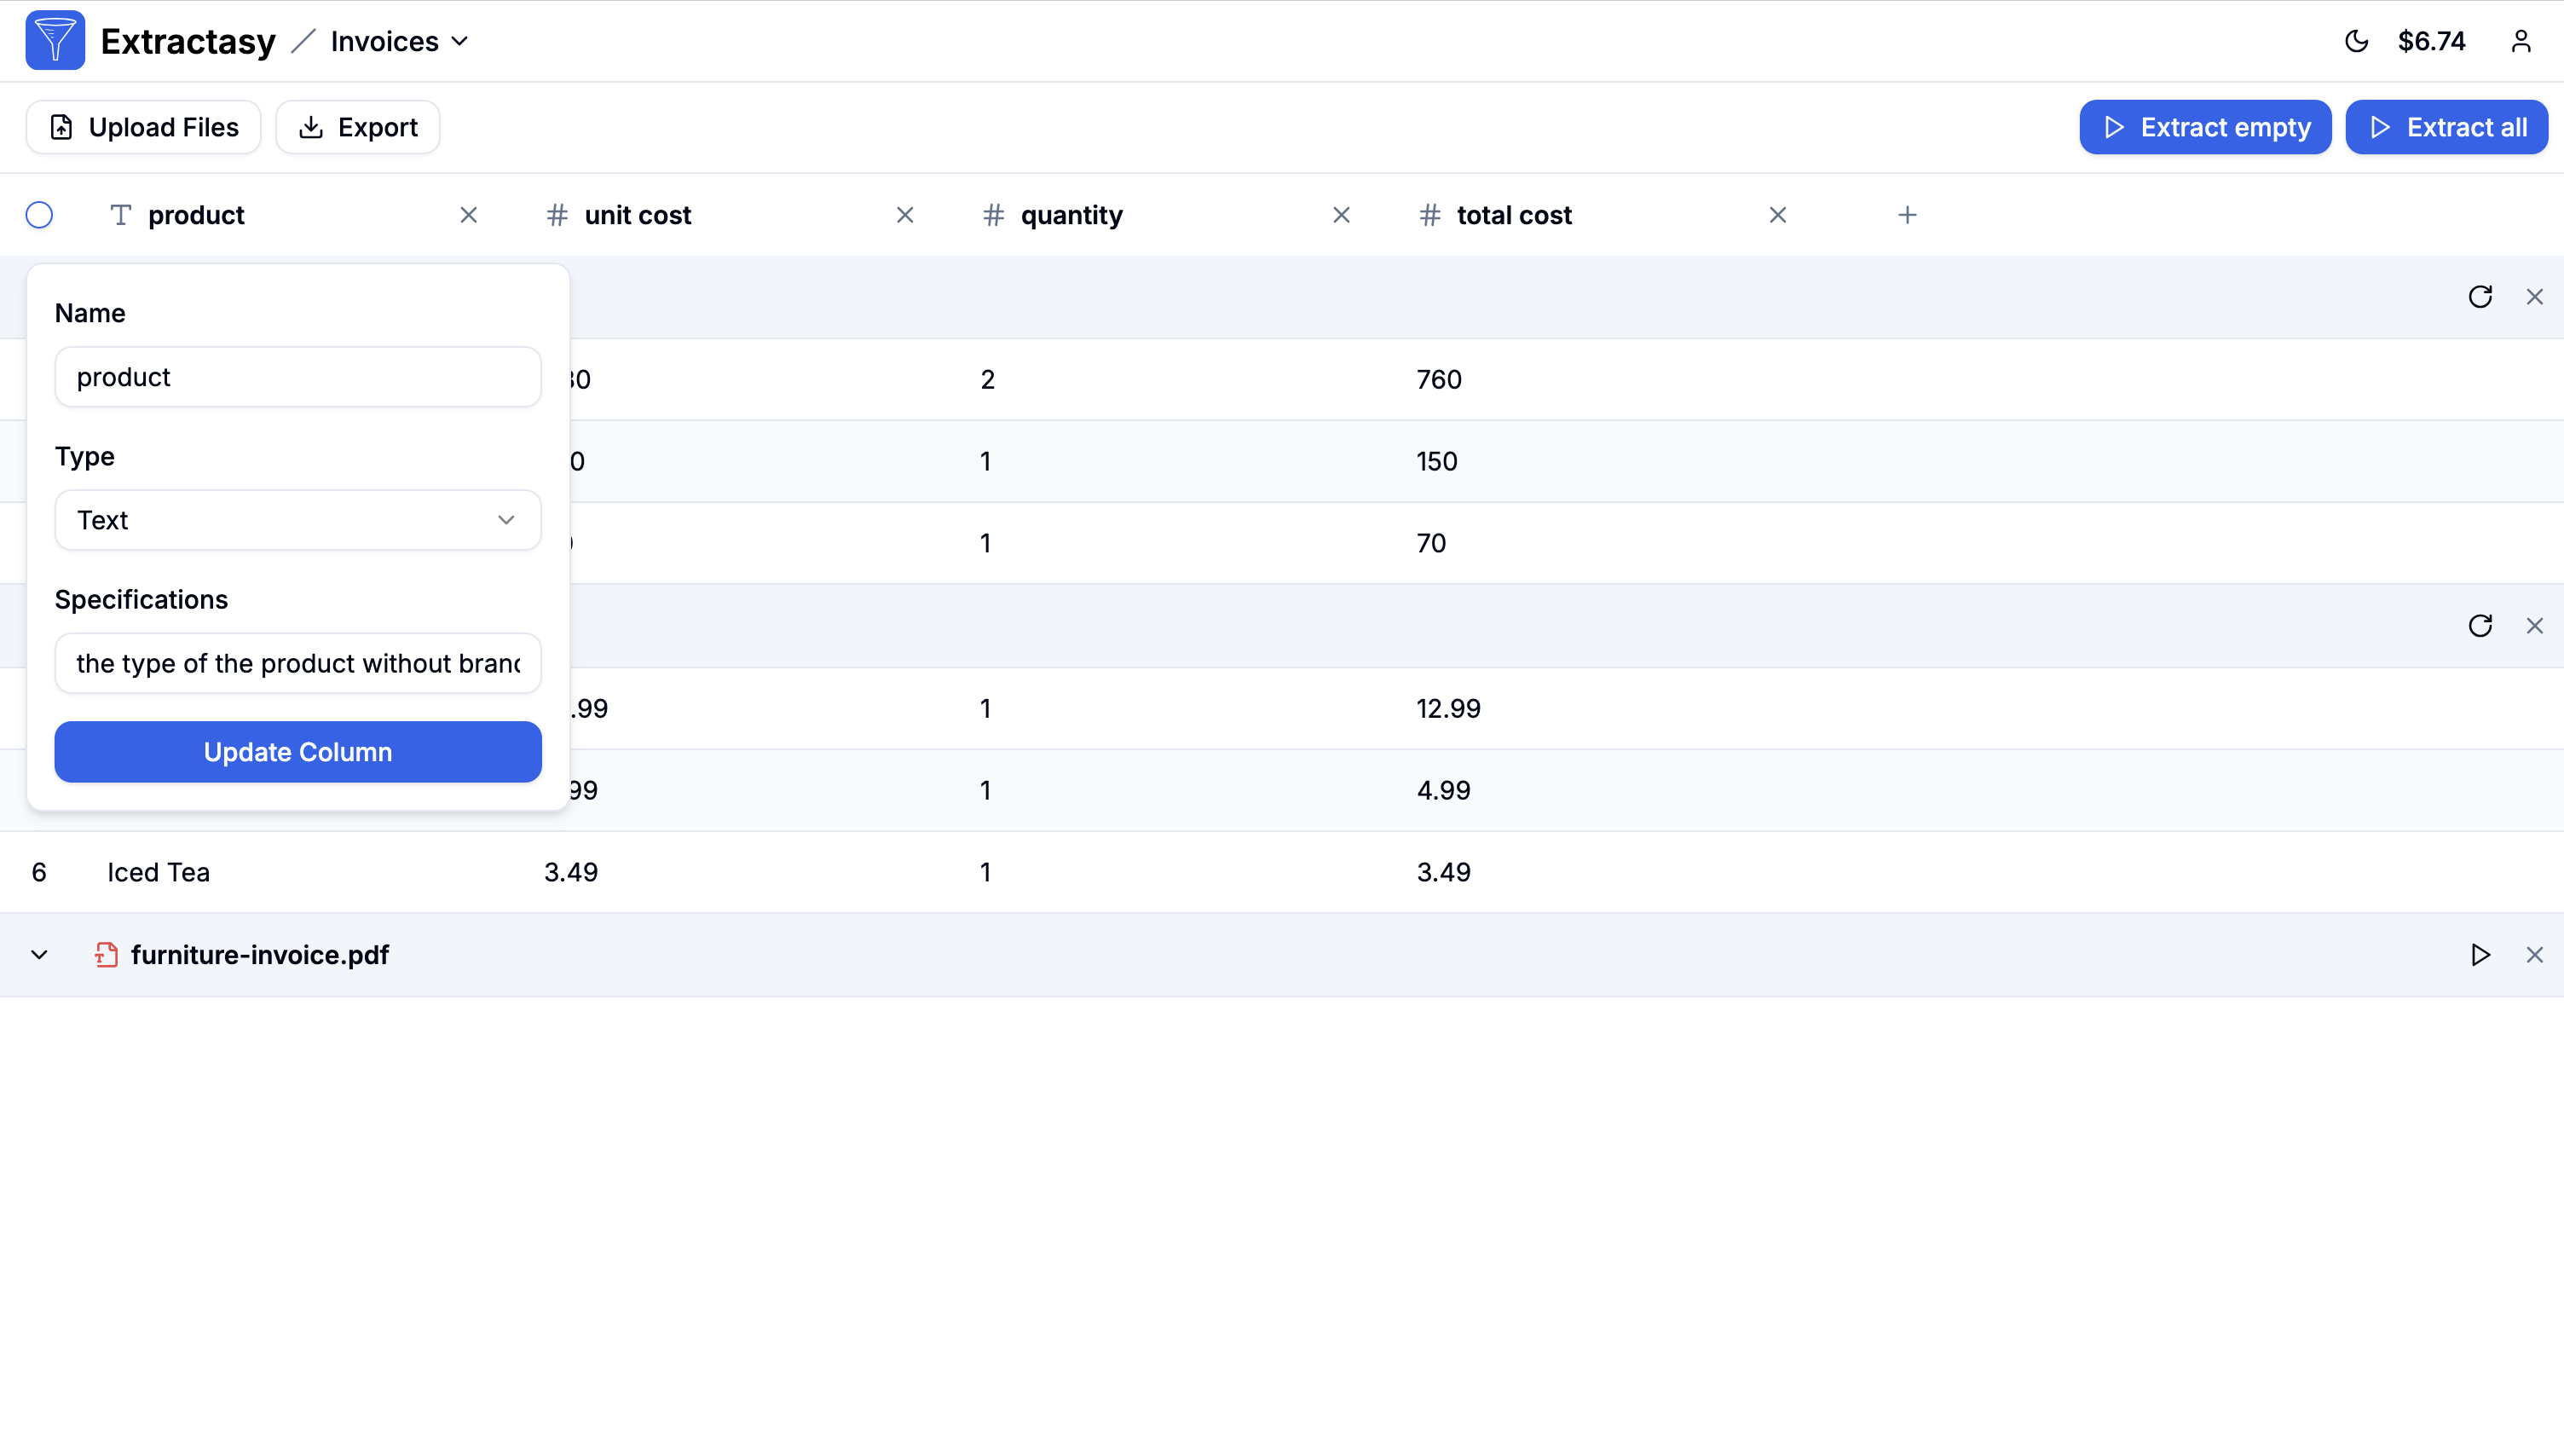This screenshot has width=2564, height=1456.
Task: Click the Extract empty button
Action: pos(2204,127)
